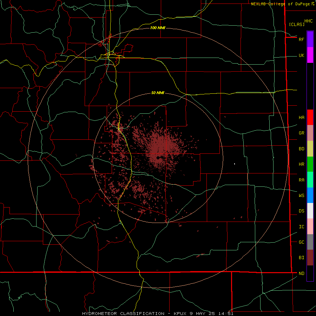This screenshot has height=316, width=316.
Task: Click the green HR legend swatch
Action: (310, 164)
